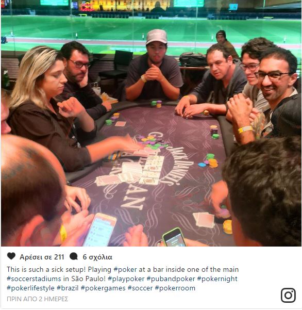Follow the #pokergames hashtag
The image size is (302, 310).
click(103, 288)
